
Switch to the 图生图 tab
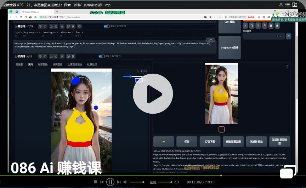pyautogui.click(x=19, y=64)
